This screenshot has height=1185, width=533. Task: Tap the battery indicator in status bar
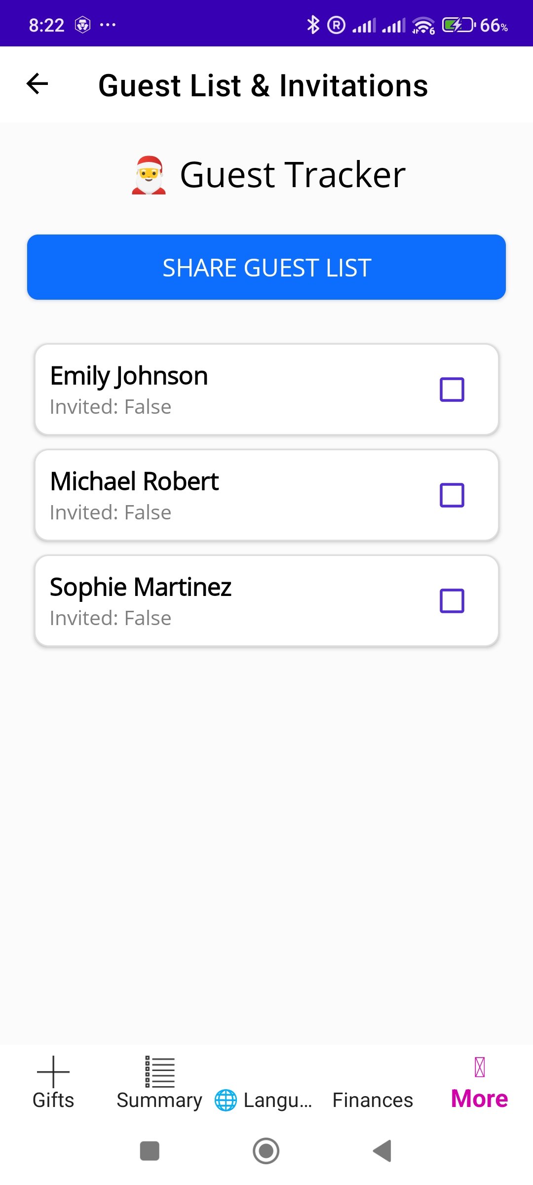pyautogui.click(x=458, y=25)
